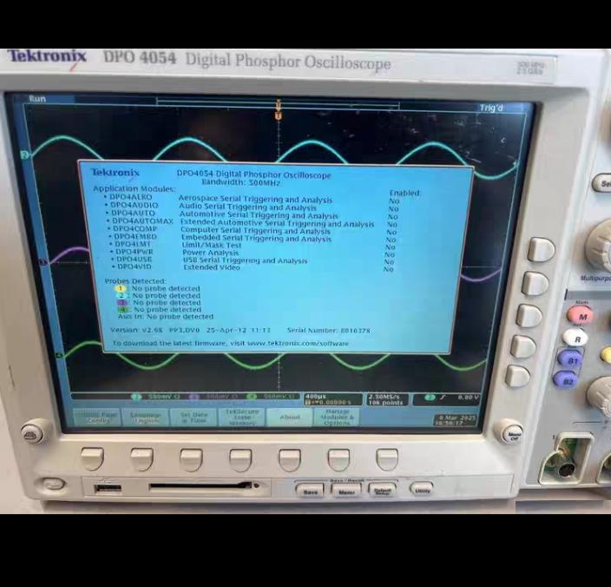Choose TekSecure Erase Memory menu item
Viewport: 611px width, 587px height.
[242, 418]
